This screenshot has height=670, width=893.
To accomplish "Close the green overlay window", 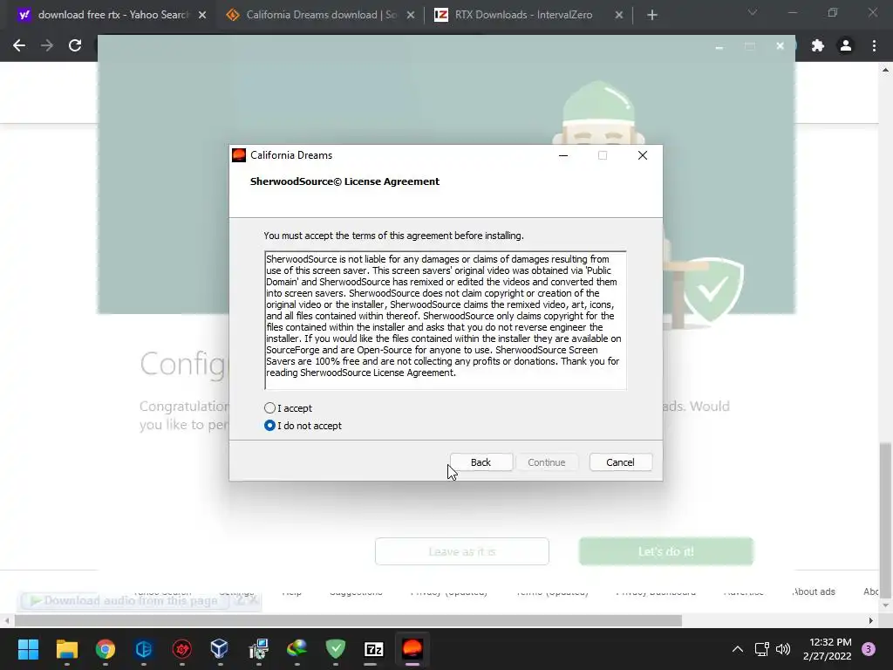I will click(780, 46).
